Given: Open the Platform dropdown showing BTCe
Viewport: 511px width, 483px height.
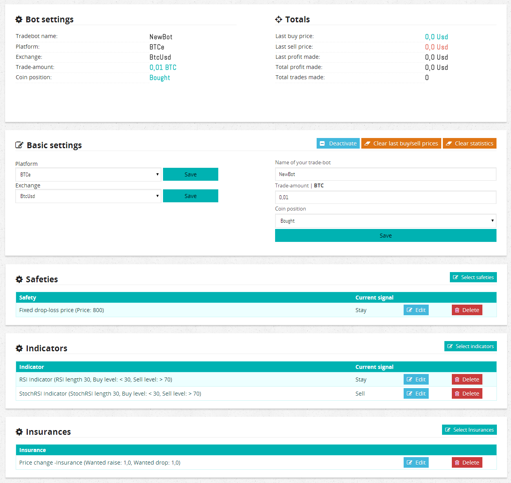Looking at the screenshot, I should pos(88,174).
